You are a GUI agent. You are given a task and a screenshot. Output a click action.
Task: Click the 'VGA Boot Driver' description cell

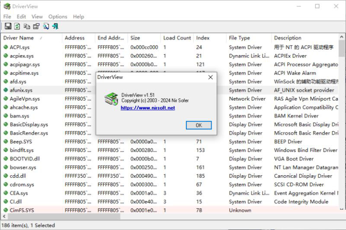point(294,159)
